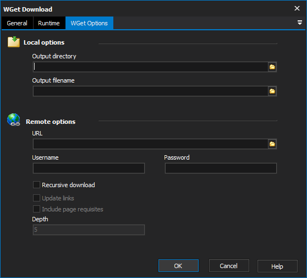Click the Depth value field
The image size is (307, 278).
(89, 230)
